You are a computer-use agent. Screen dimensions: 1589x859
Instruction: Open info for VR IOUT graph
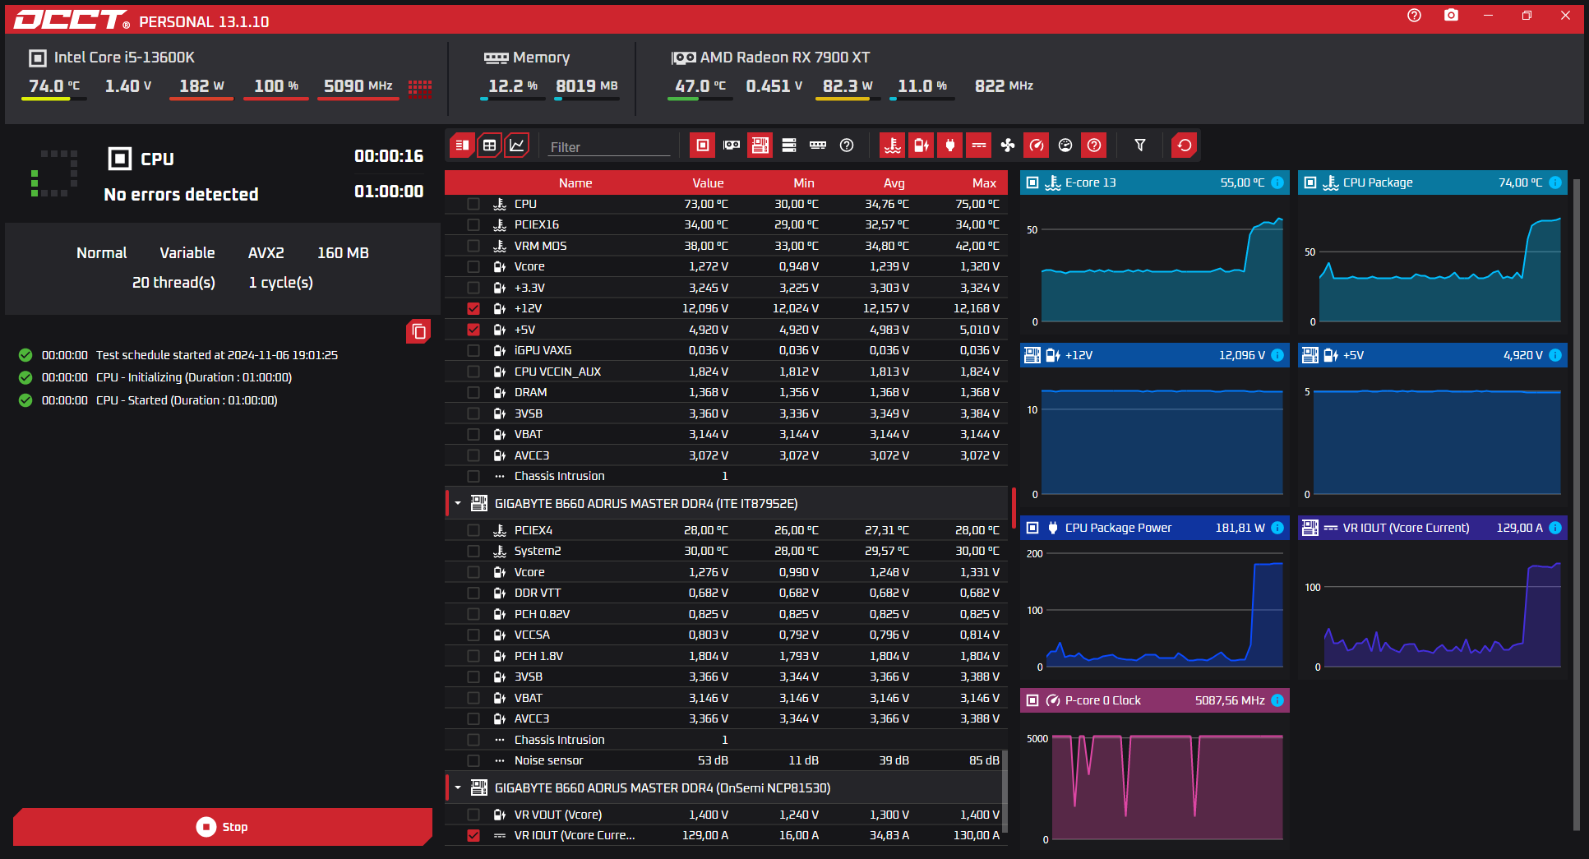tap(1555, 528)
